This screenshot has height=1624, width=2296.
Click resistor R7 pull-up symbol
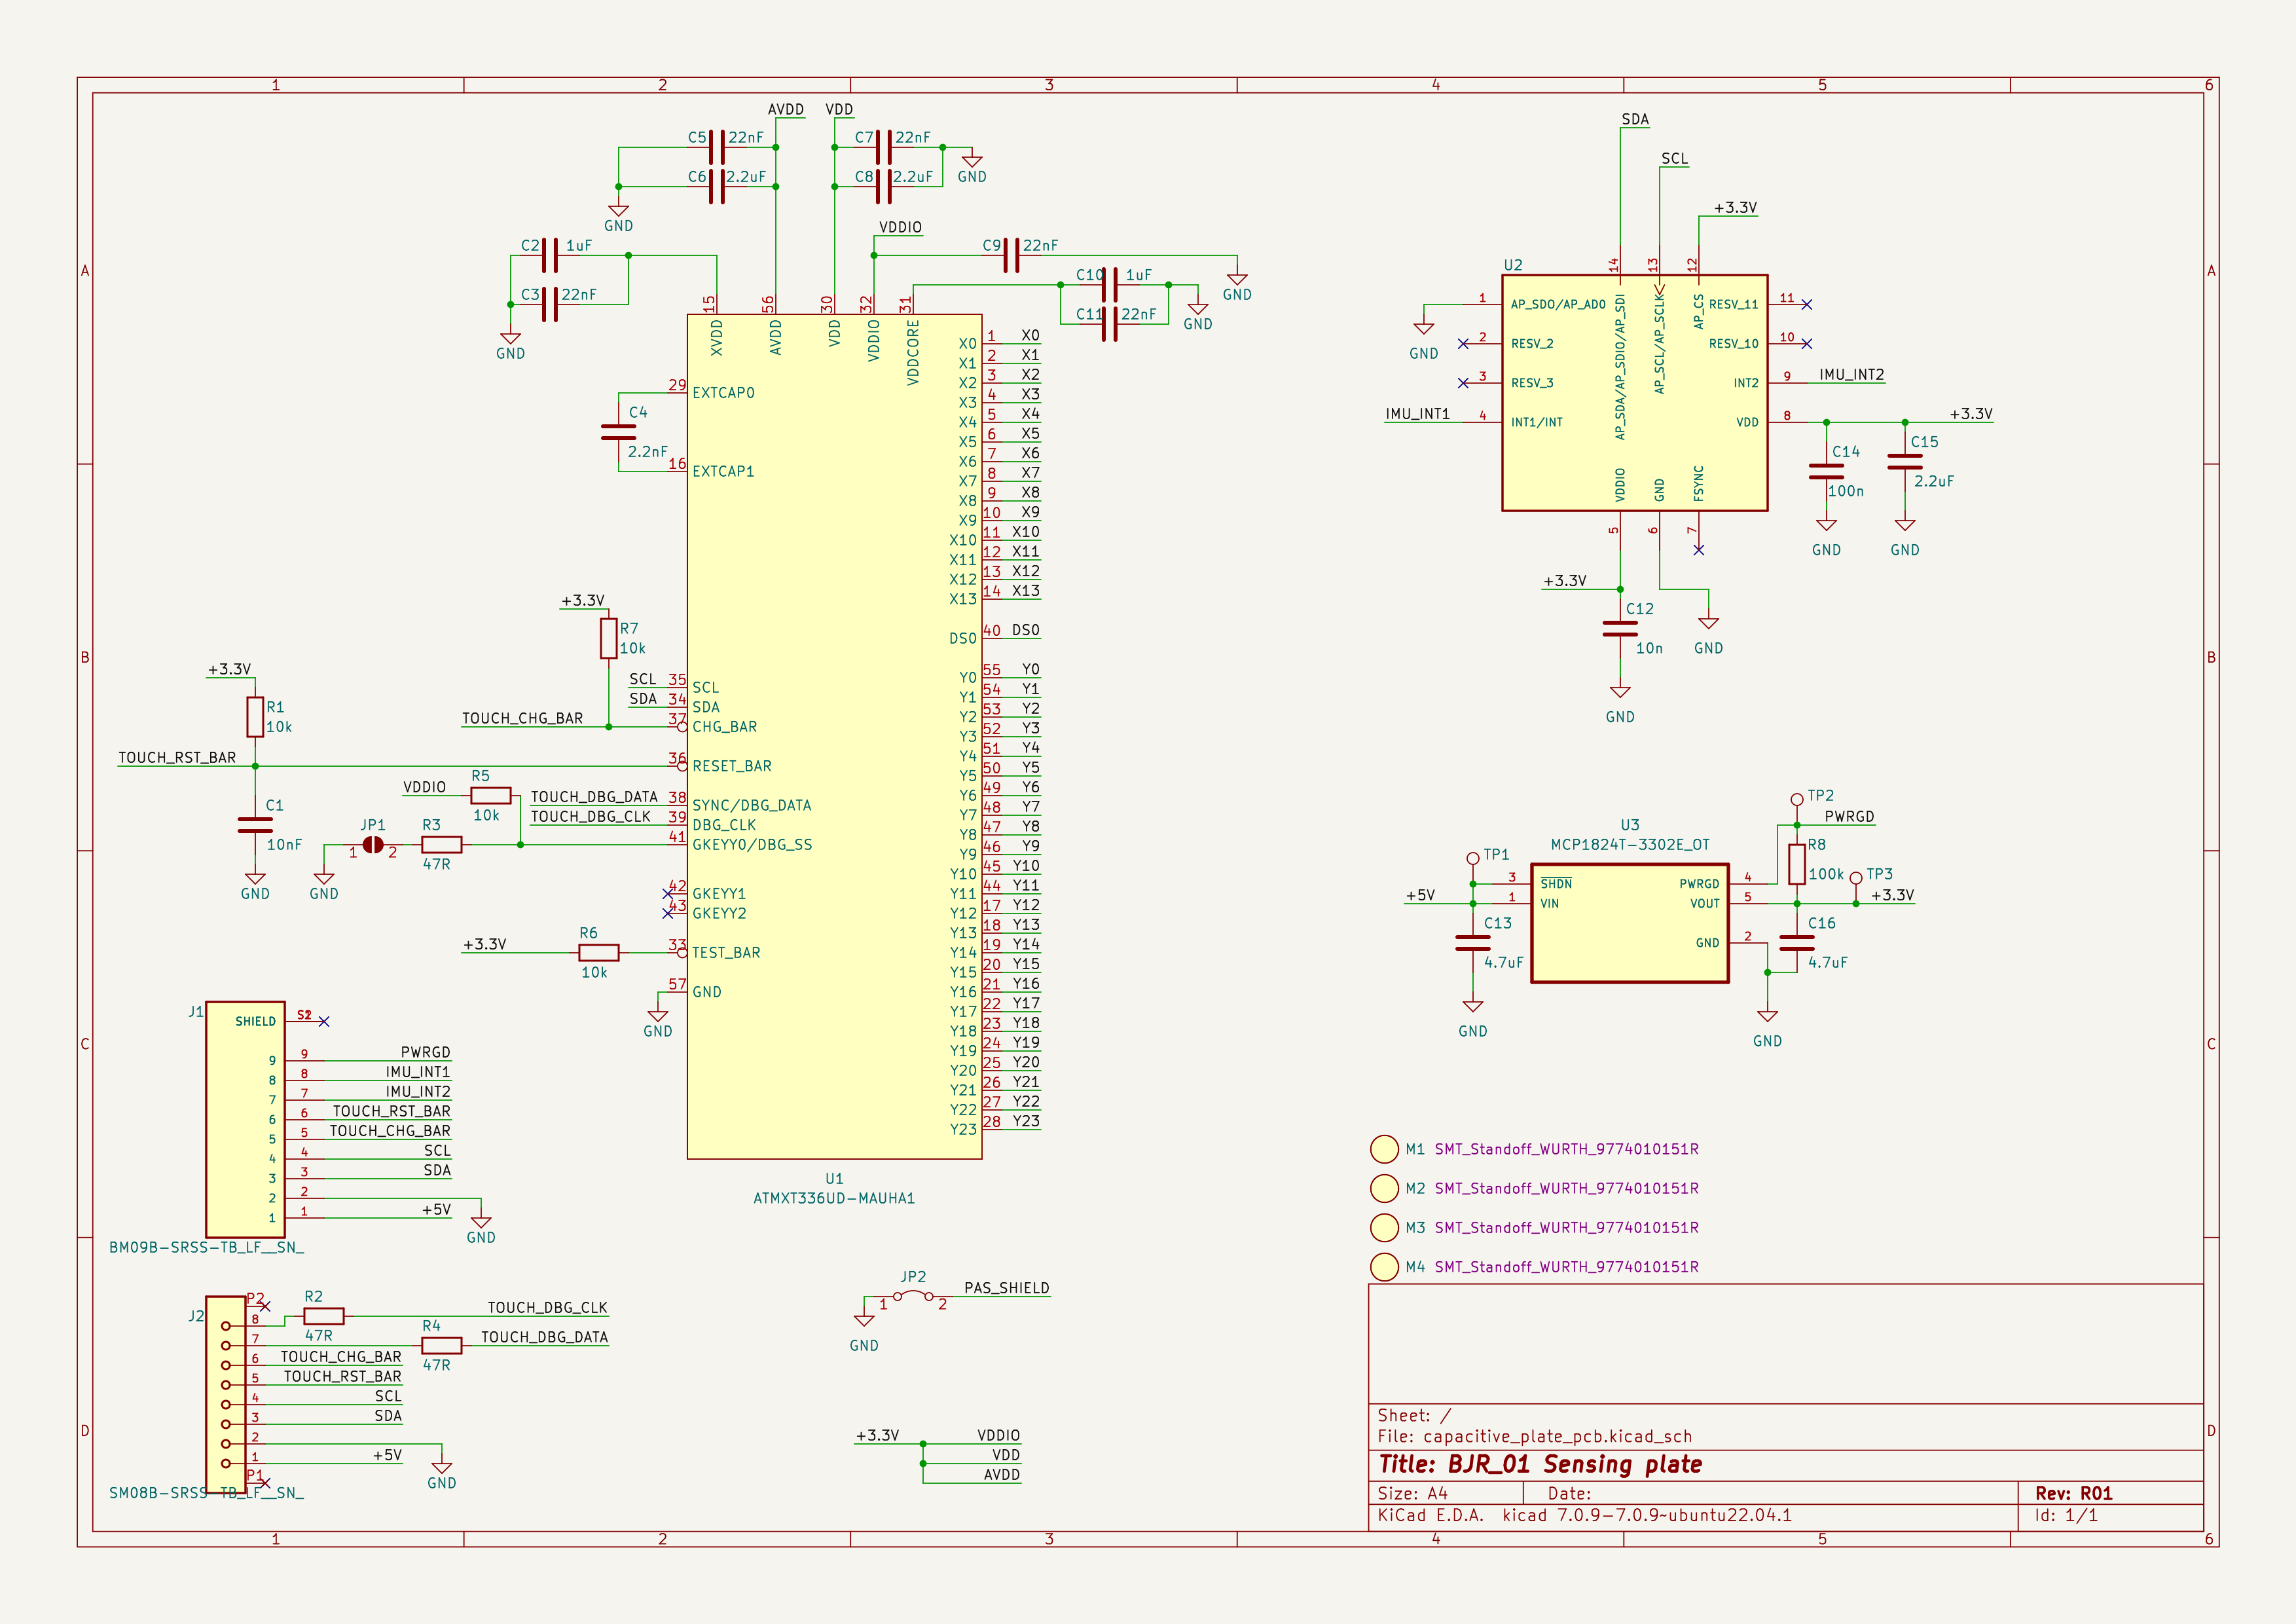click(x=608, y=638)
